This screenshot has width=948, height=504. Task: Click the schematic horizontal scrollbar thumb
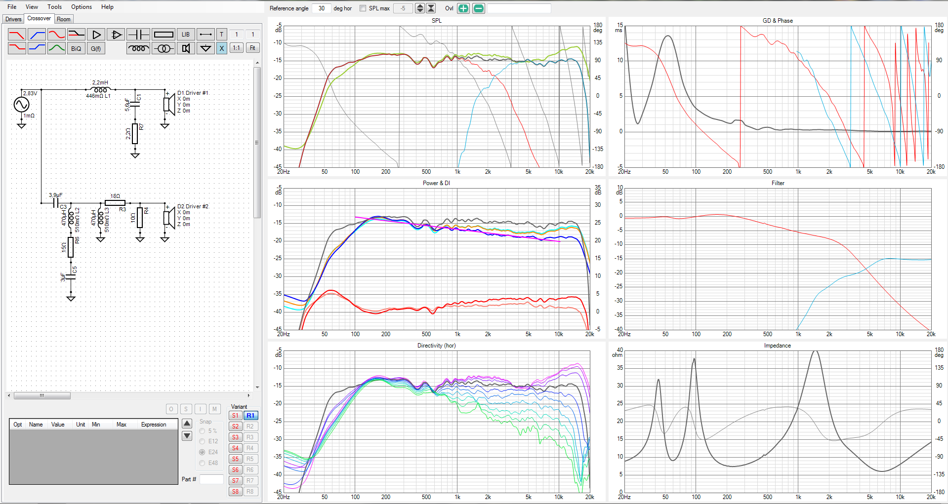[x=42, y=395]
